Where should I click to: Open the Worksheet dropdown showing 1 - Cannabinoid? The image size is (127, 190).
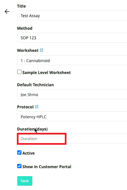click(x=72, y=60)
